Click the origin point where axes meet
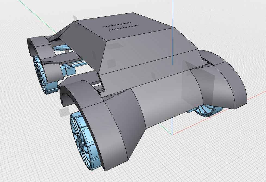Image resolution: width=266 pixels, height=182 pixels. (172, 134)
